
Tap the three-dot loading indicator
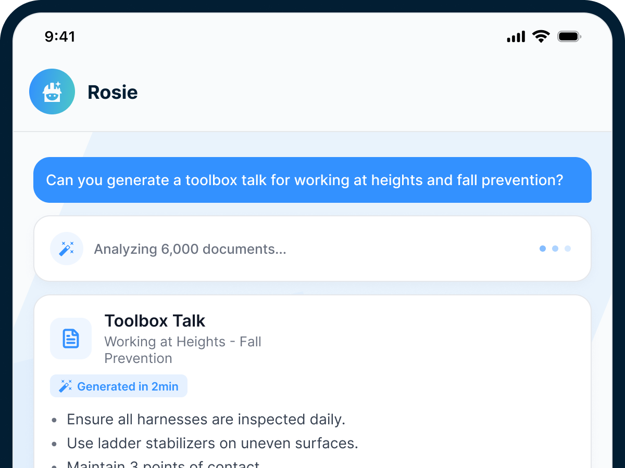(x=555, y=249)
